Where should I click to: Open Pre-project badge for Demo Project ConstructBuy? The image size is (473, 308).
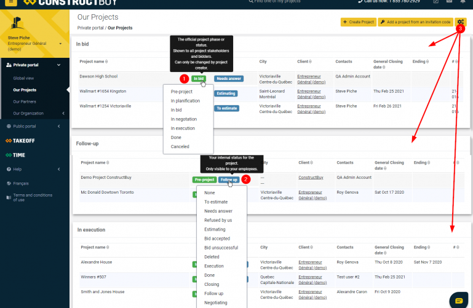click(x=204, y=180)
